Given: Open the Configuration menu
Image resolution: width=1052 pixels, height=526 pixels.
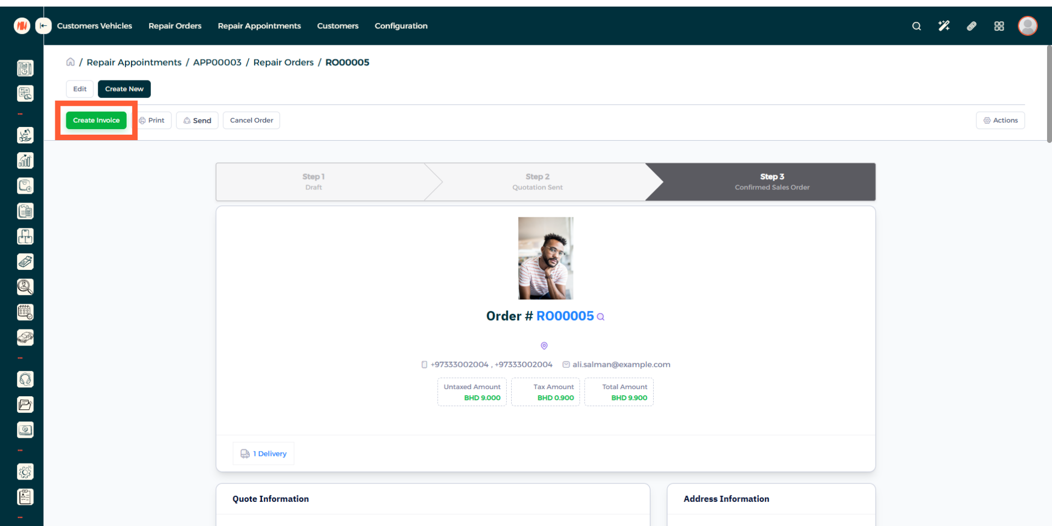Looking at the screenshot, I should (401, 26).
